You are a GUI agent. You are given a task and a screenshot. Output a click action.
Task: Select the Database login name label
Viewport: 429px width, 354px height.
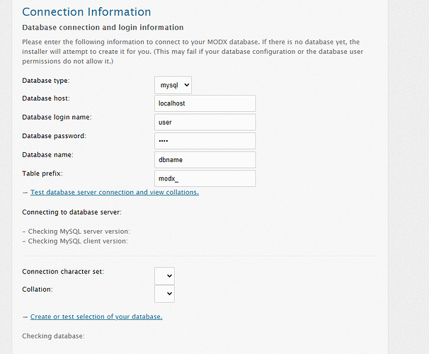click(x=57, y=117)
